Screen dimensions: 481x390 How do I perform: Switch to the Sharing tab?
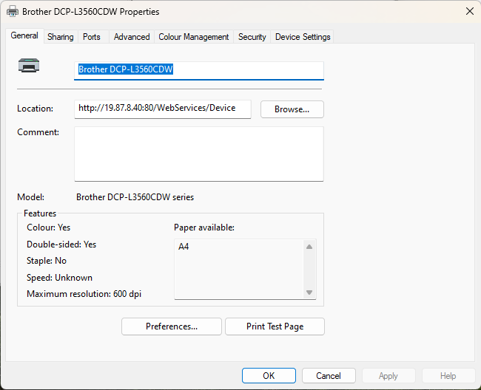pyautogui.click(x=61, y=37)
